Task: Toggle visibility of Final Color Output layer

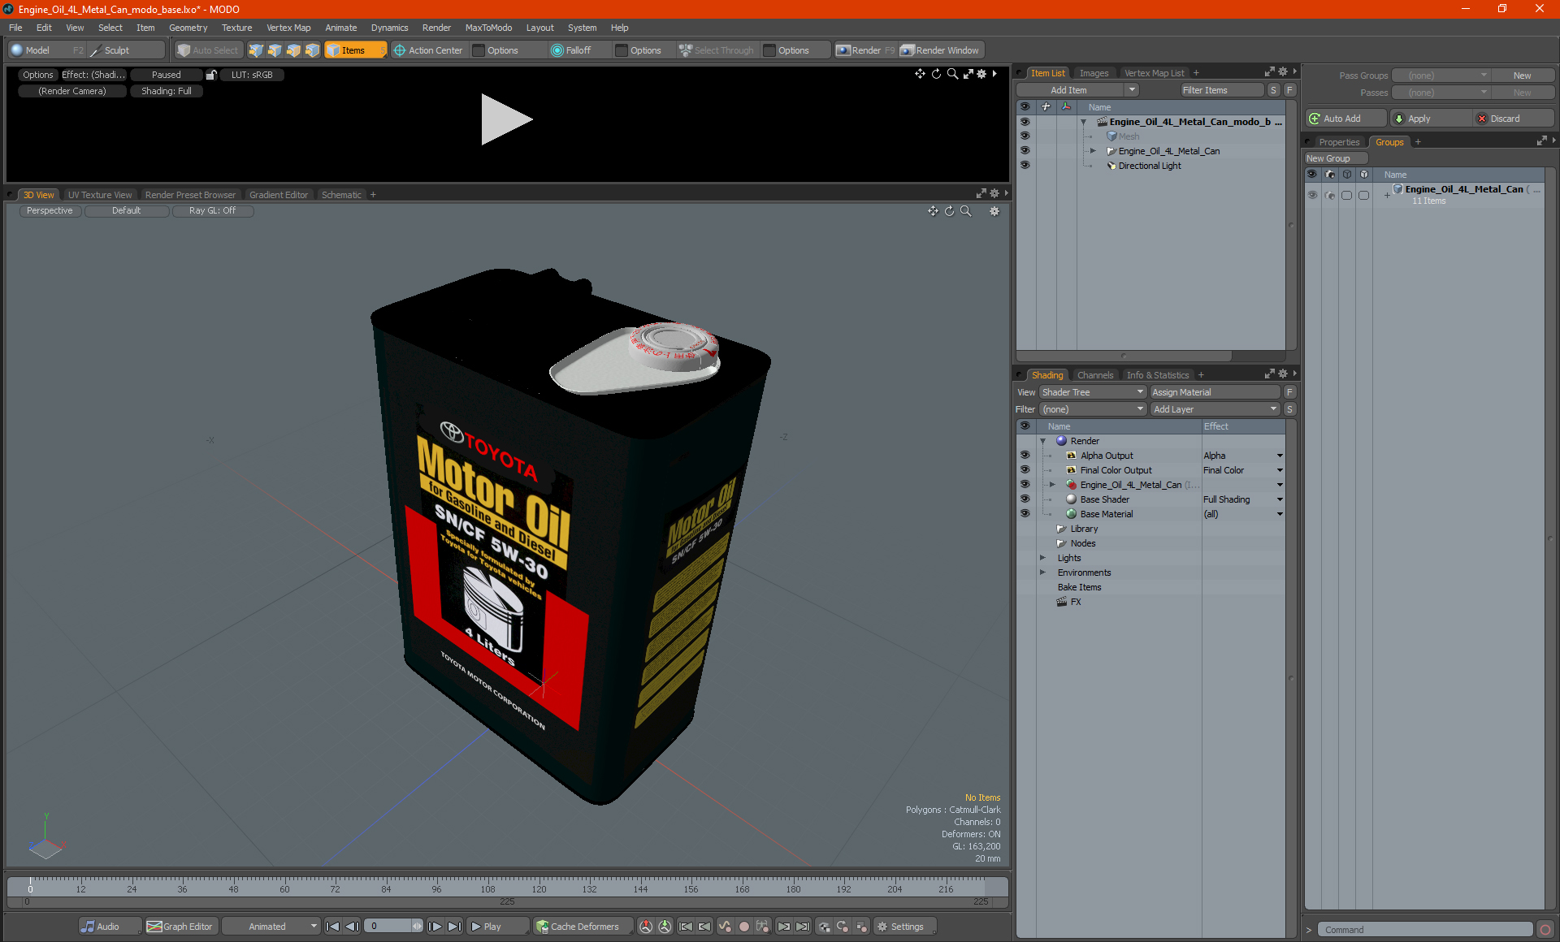Action: pos(1025,470)
